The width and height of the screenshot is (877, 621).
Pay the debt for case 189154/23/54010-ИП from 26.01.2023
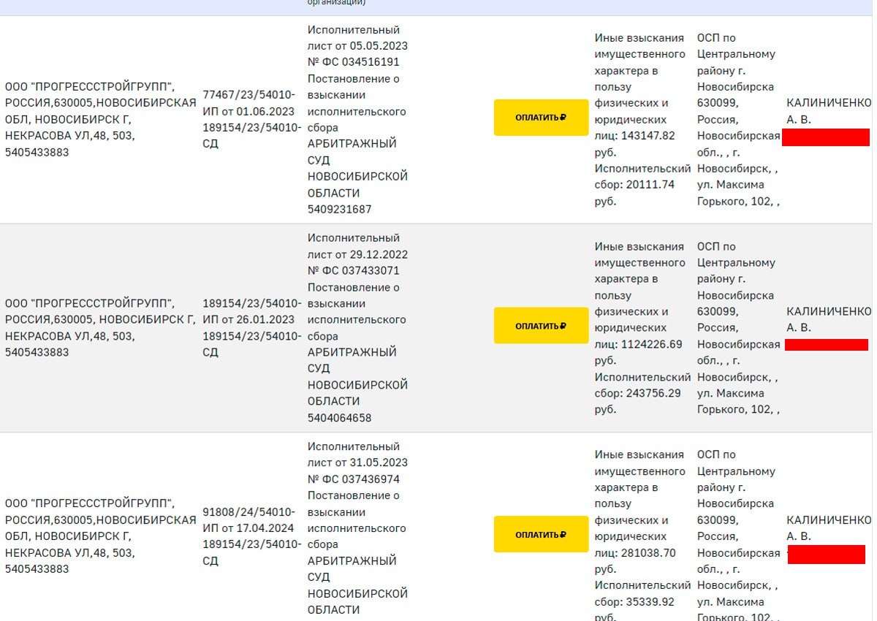coord(541,326)
